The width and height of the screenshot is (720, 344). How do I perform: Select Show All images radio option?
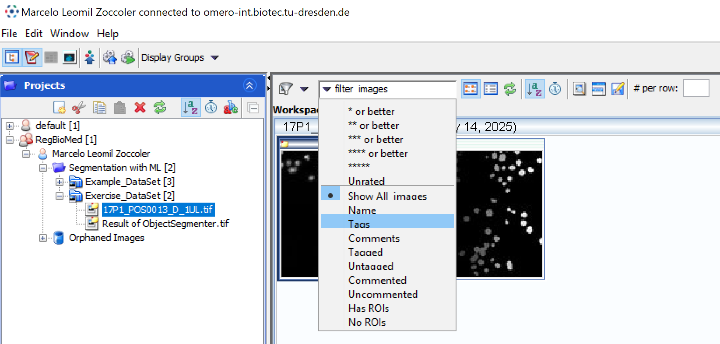click(x=387, y=196)
